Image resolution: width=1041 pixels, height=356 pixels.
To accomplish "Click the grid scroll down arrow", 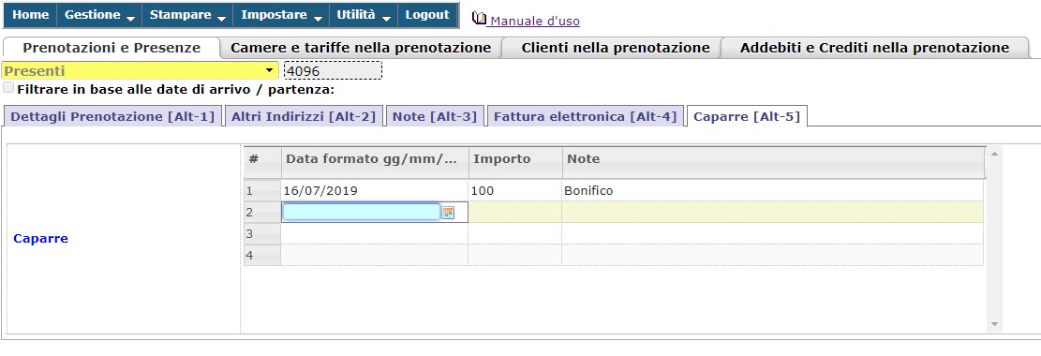I will [994, 324].
